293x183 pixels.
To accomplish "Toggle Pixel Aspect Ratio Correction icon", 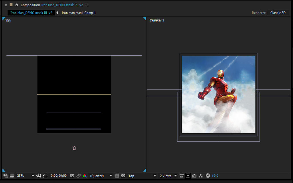I will [181, 176].
